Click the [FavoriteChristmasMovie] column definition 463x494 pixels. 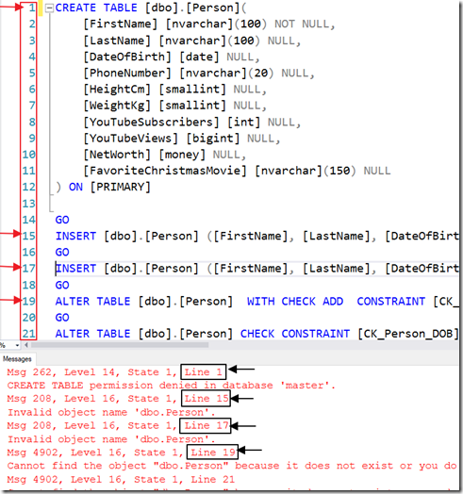(x=237, y=171)
